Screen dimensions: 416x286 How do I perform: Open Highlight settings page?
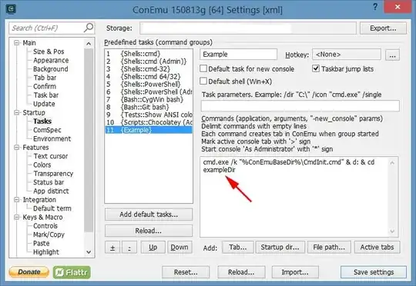(46, 252)
